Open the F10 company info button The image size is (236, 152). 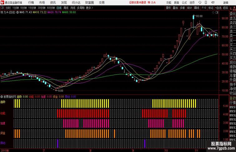(204, 8)
